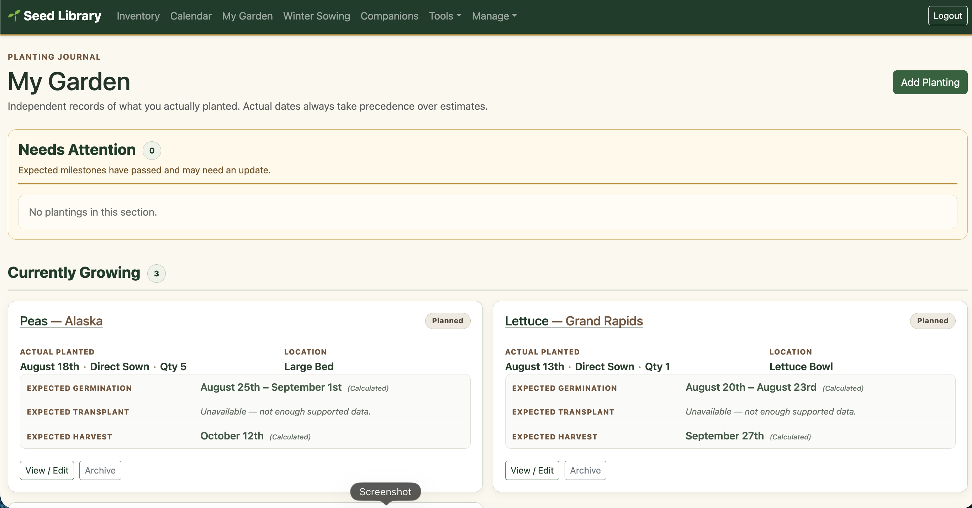Click 'August 25th – September 1st' germination range
The image size is (972, 508).
pyautogui.click(x=270, y=387)
